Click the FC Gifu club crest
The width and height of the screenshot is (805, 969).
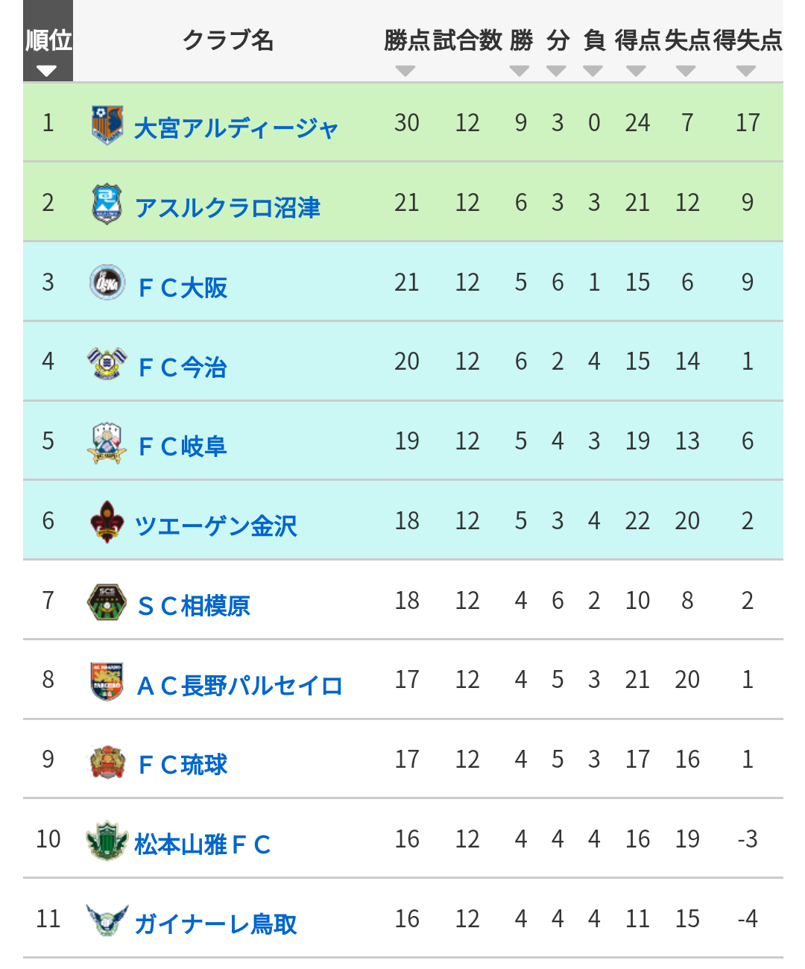tap(107, 443)
